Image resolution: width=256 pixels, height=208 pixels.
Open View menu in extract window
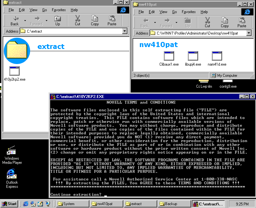pos(34,10)
